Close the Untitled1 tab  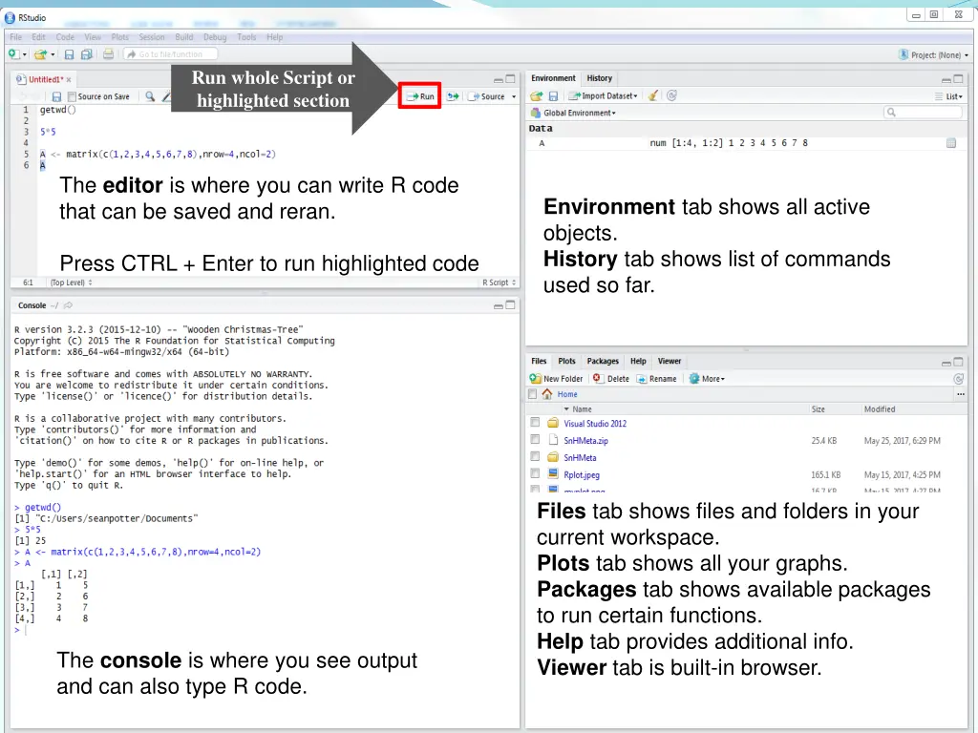[69, 80]
